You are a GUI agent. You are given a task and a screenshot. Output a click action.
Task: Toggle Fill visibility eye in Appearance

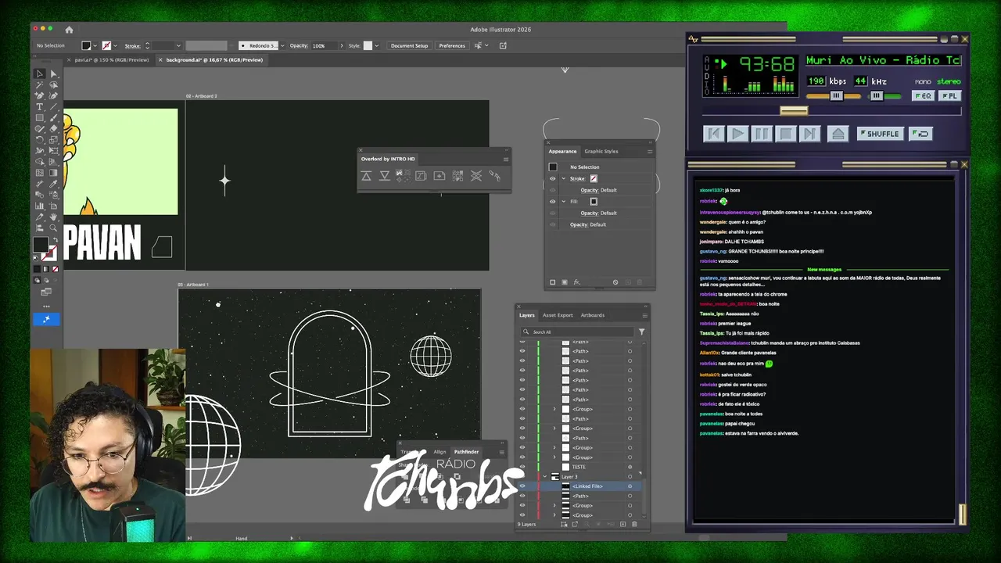[552, 202]
